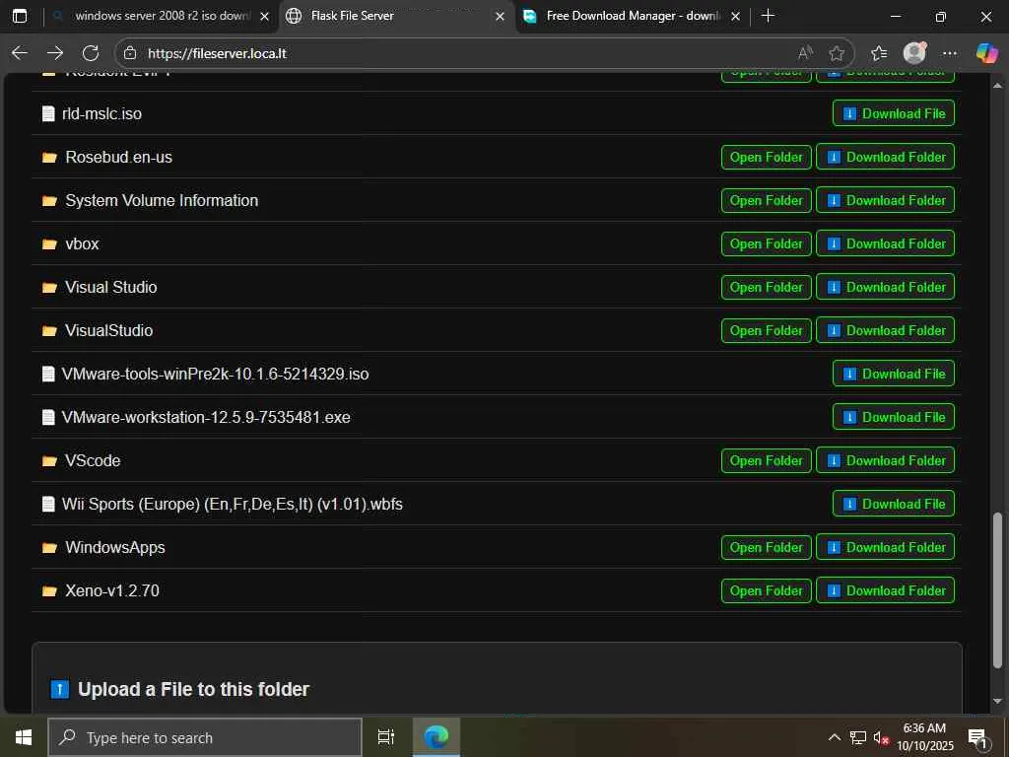Click the Rosebud.en-us folder icon
Viewport: 1009px width, 757px height.
tap(49, 158)
